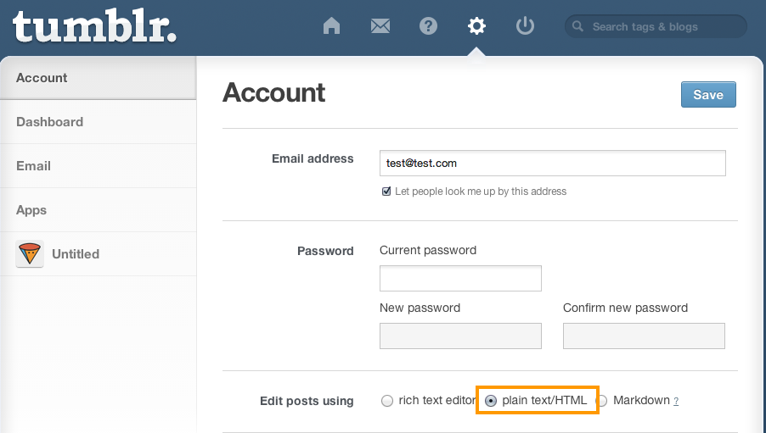This screenshot has height=433, width=766.
Task: Click the Untitled blog avatar icon
Action: [x=30, y=253]
